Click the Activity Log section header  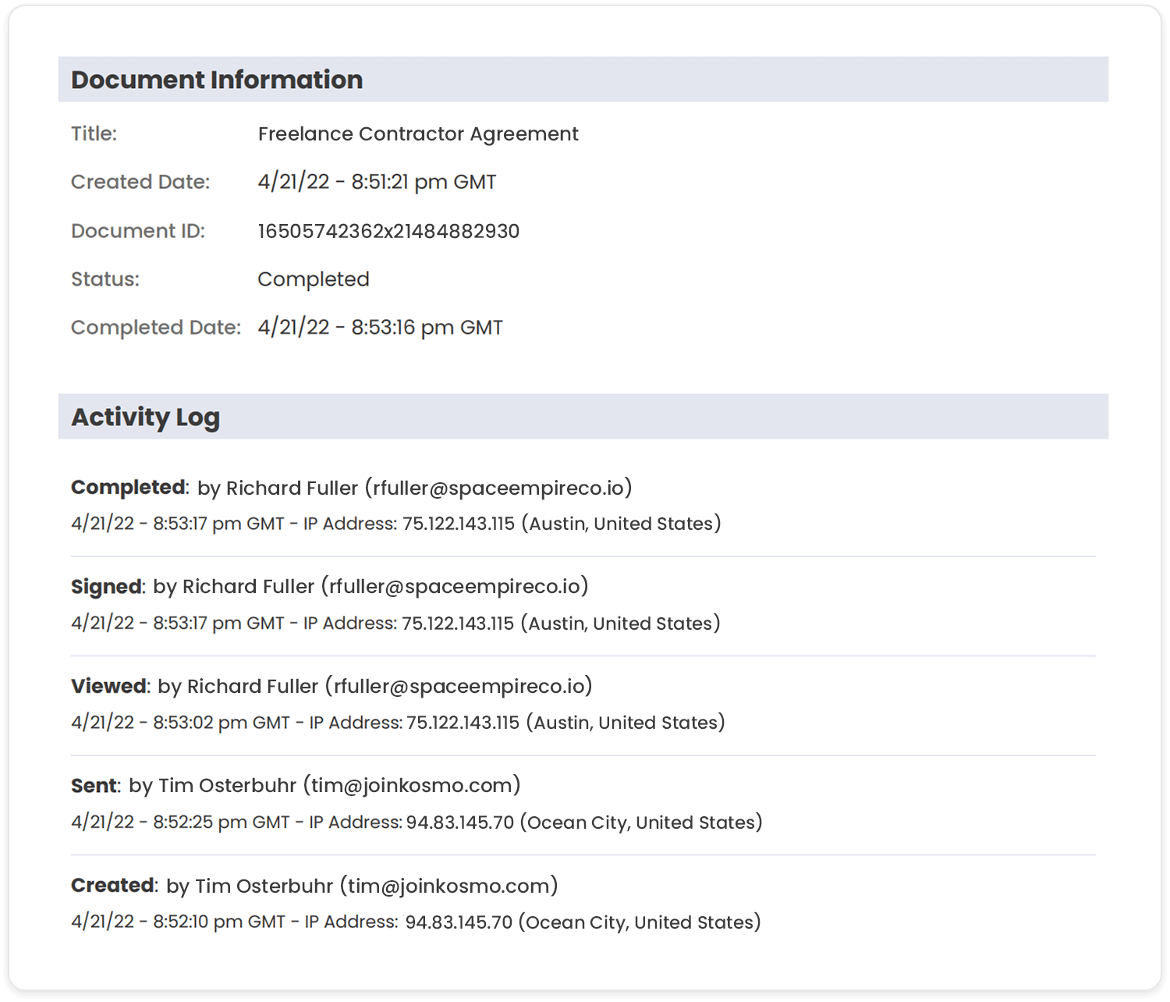pyautogui.click(x=145, y=417)
